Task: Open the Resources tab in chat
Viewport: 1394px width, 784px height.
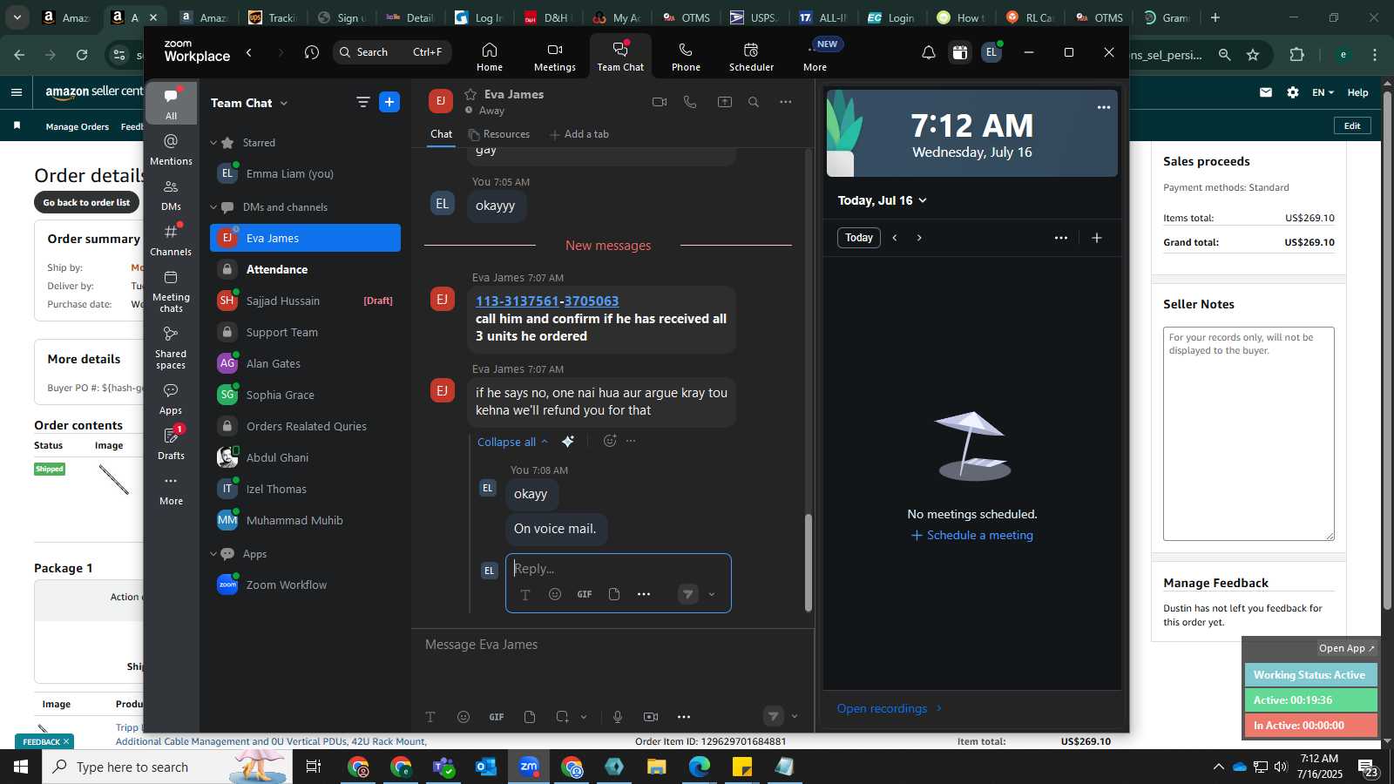Action: 498,134
